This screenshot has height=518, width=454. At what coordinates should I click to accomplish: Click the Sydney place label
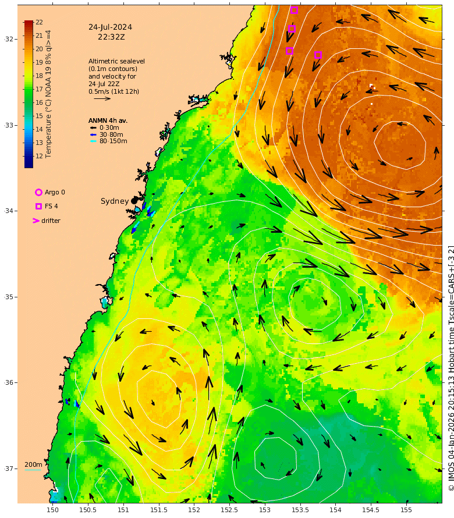click(x=115, y=201)
